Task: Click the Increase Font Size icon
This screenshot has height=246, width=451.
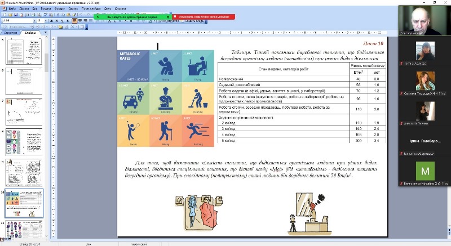Action: tap(109, 21)
